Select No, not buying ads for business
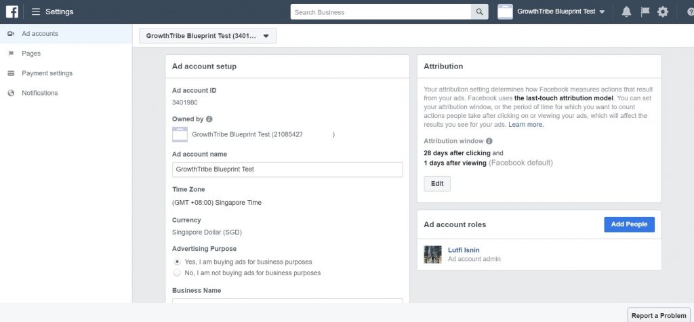This screenshot has height=322, width=694. click(x=177, y=273)
